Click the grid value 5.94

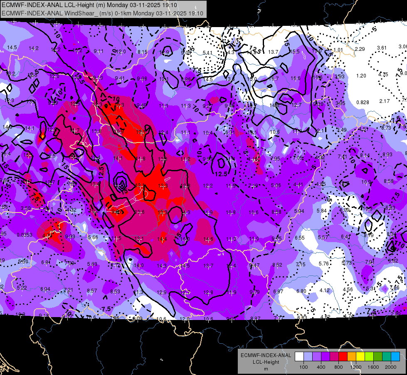click(x=299, y=211)
